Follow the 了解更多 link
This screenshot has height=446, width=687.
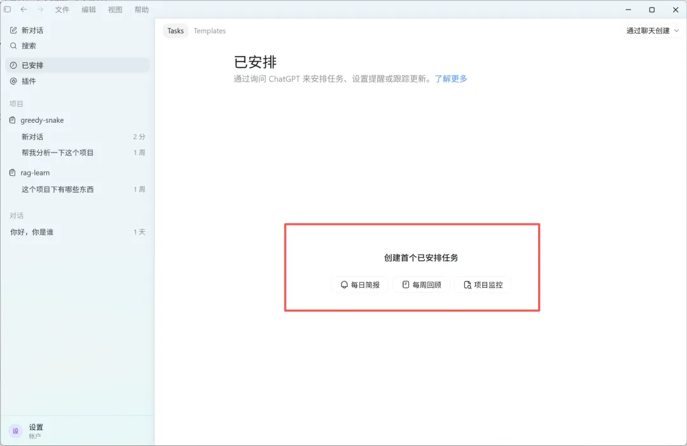[x=451, y=79]
